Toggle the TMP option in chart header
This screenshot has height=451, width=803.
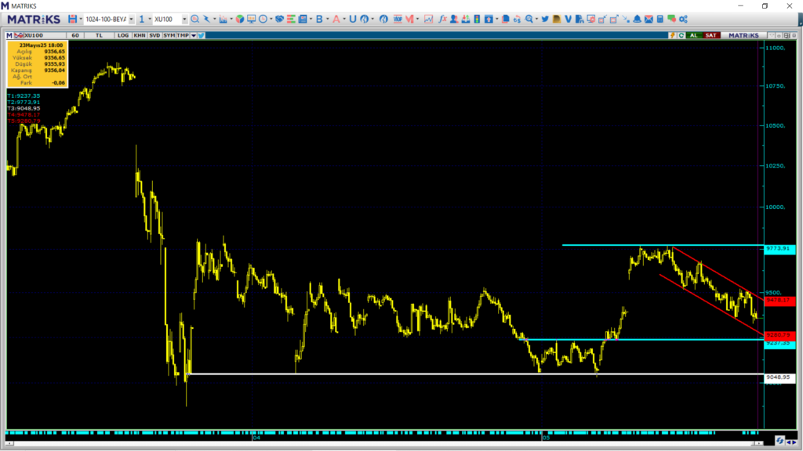coord(183,35)
